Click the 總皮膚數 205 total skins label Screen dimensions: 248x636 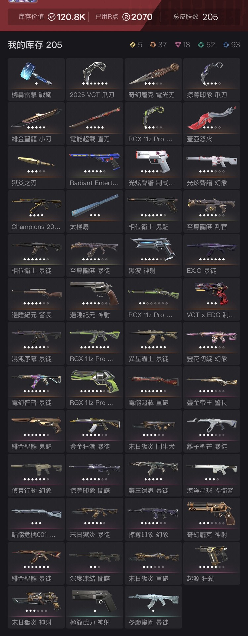click(195, 17)
